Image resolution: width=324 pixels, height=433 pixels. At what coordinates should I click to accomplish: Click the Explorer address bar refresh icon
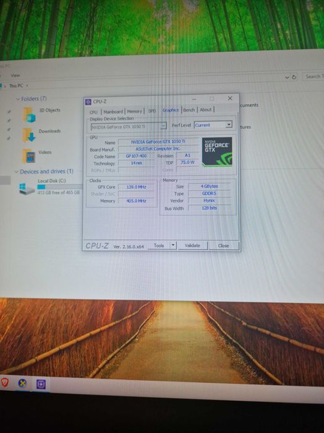294,77
